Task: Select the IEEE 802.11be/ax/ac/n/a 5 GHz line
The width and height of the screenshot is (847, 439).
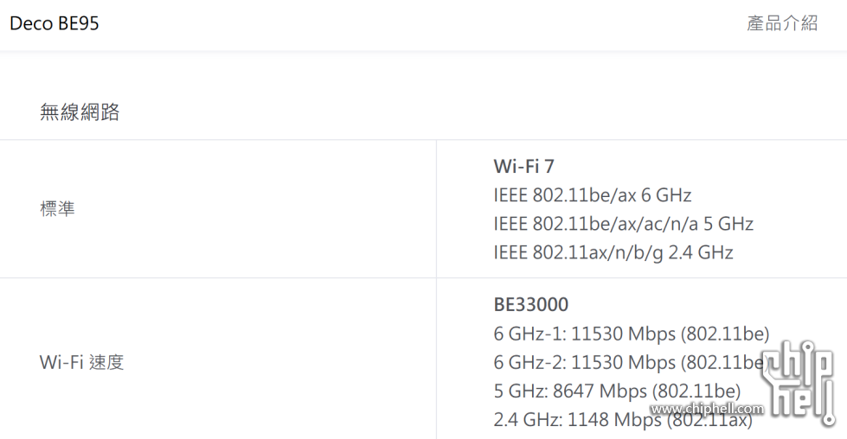Action: point(623,224)
